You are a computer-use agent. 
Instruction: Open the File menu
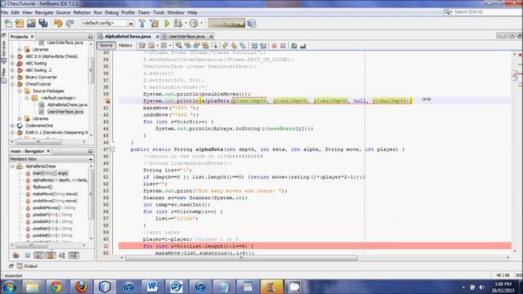pos(5,12)
